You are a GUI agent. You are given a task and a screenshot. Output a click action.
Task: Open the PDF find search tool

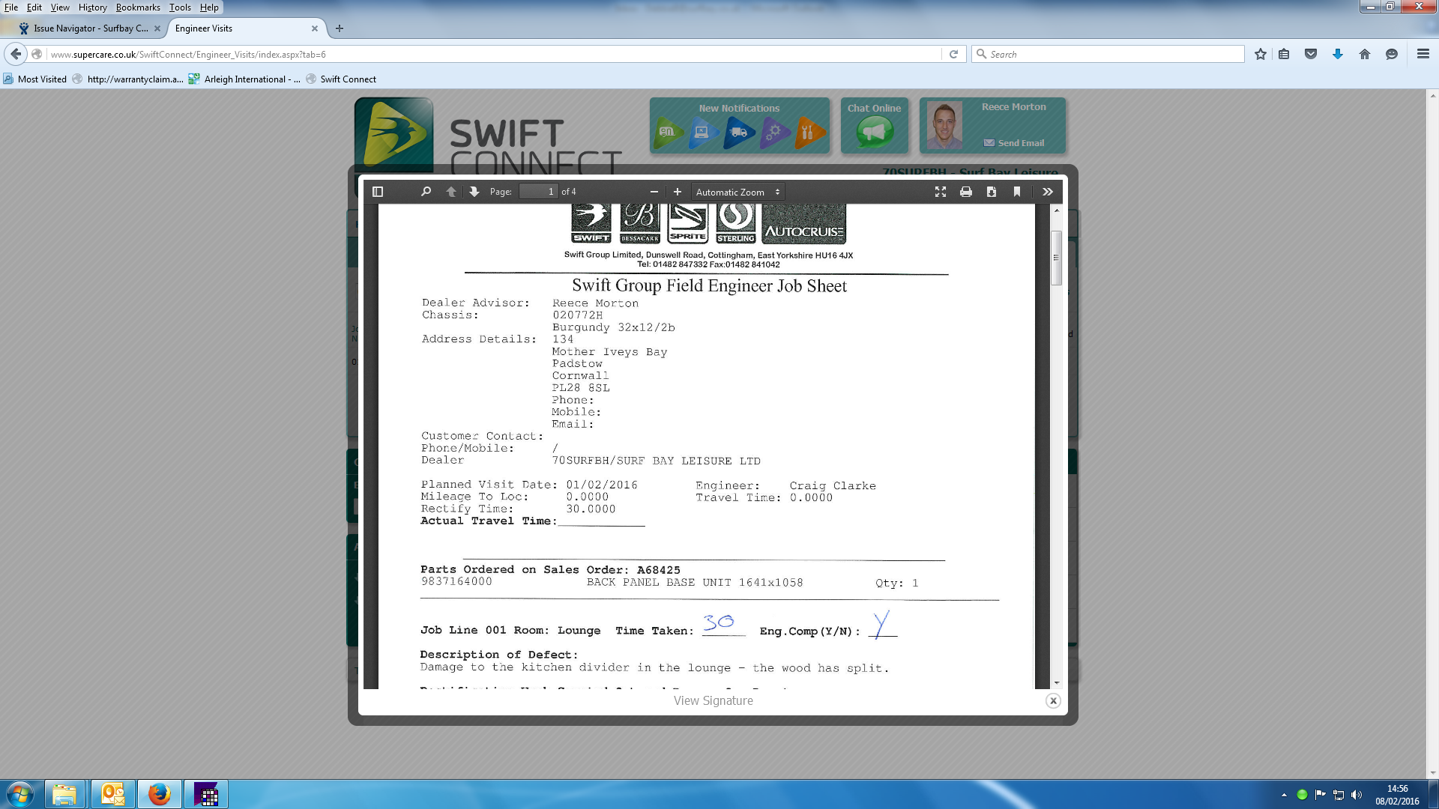pyautogui.click(x=426, y=192)
